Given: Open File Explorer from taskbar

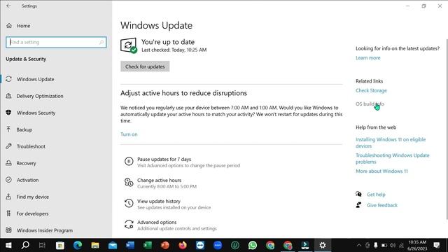Looking at the screenshot, I should 95,245.
